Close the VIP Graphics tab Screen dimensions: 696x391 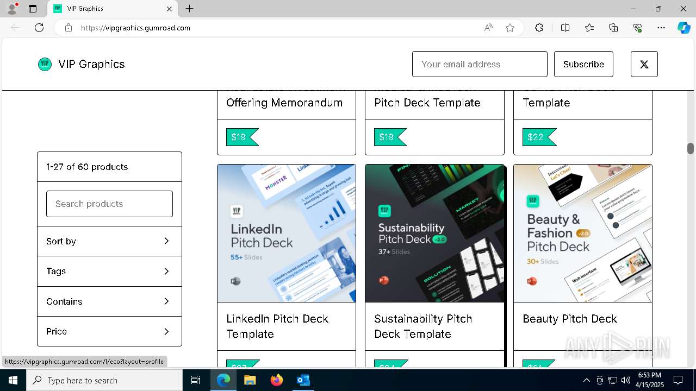pyautogui.click(x=169, y=9)
